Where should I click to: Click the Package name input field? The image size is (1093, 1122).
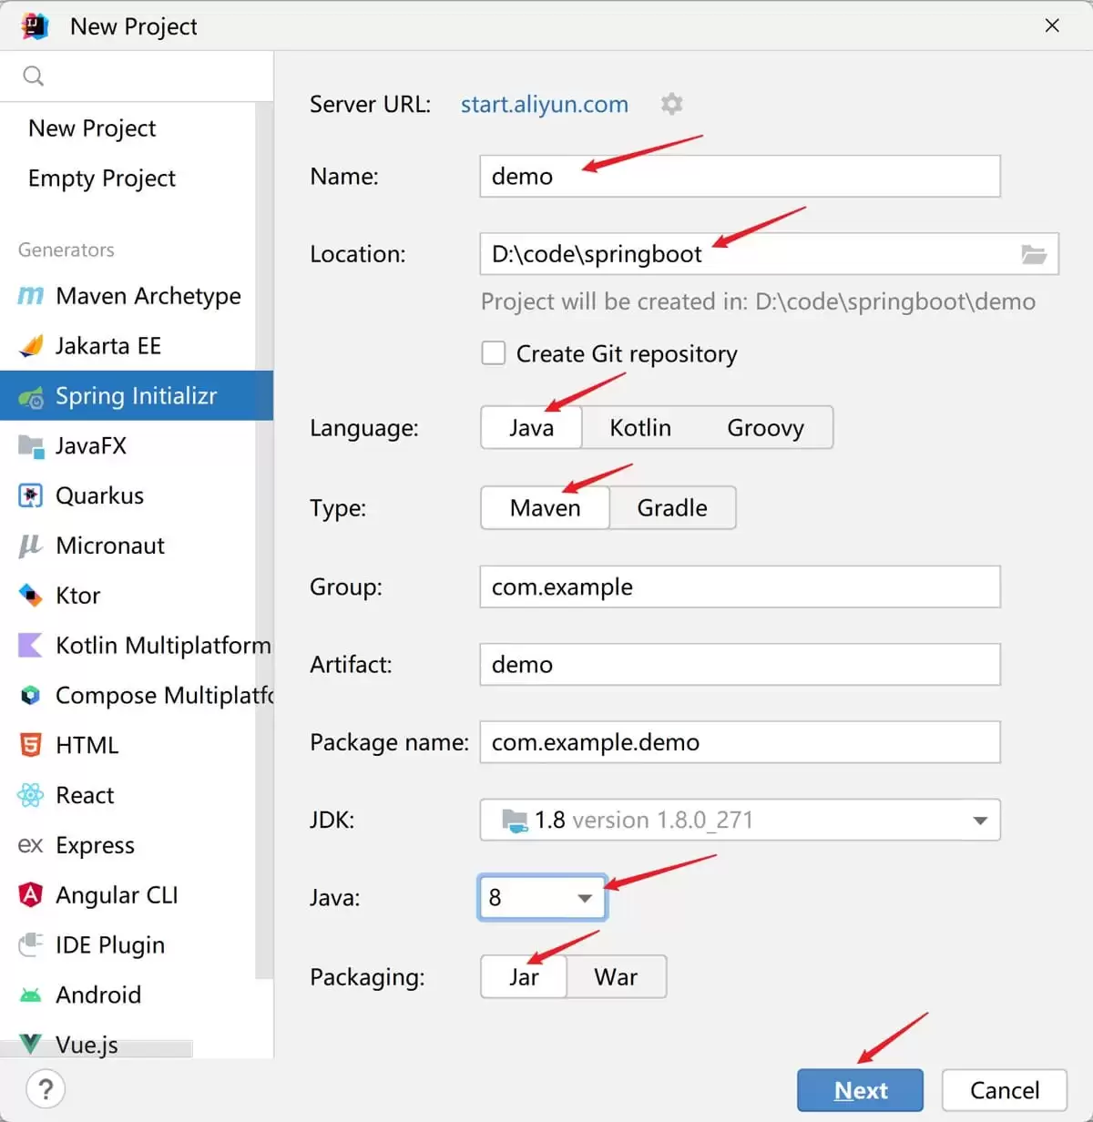tap(740, 742)
